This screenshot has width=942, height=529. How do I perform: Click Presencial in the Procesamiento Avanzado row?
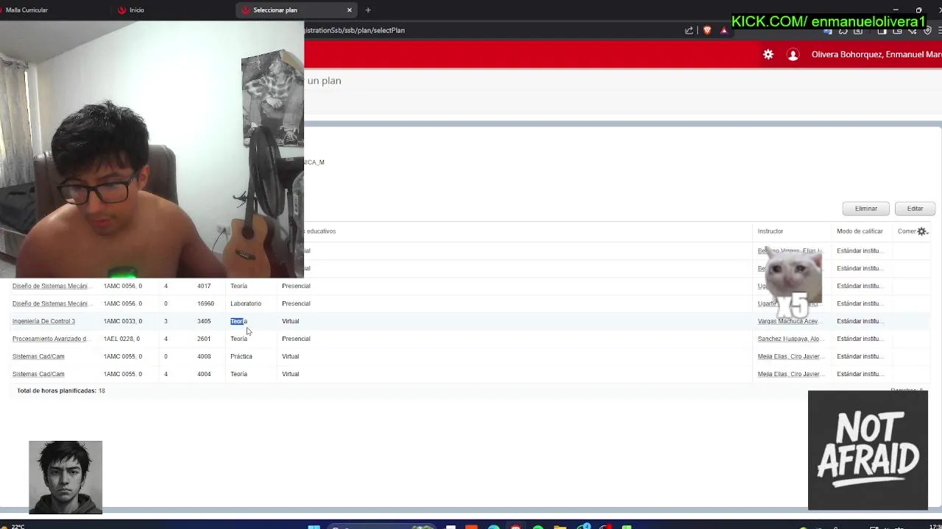pyautogui.click(x=296, y=339)
